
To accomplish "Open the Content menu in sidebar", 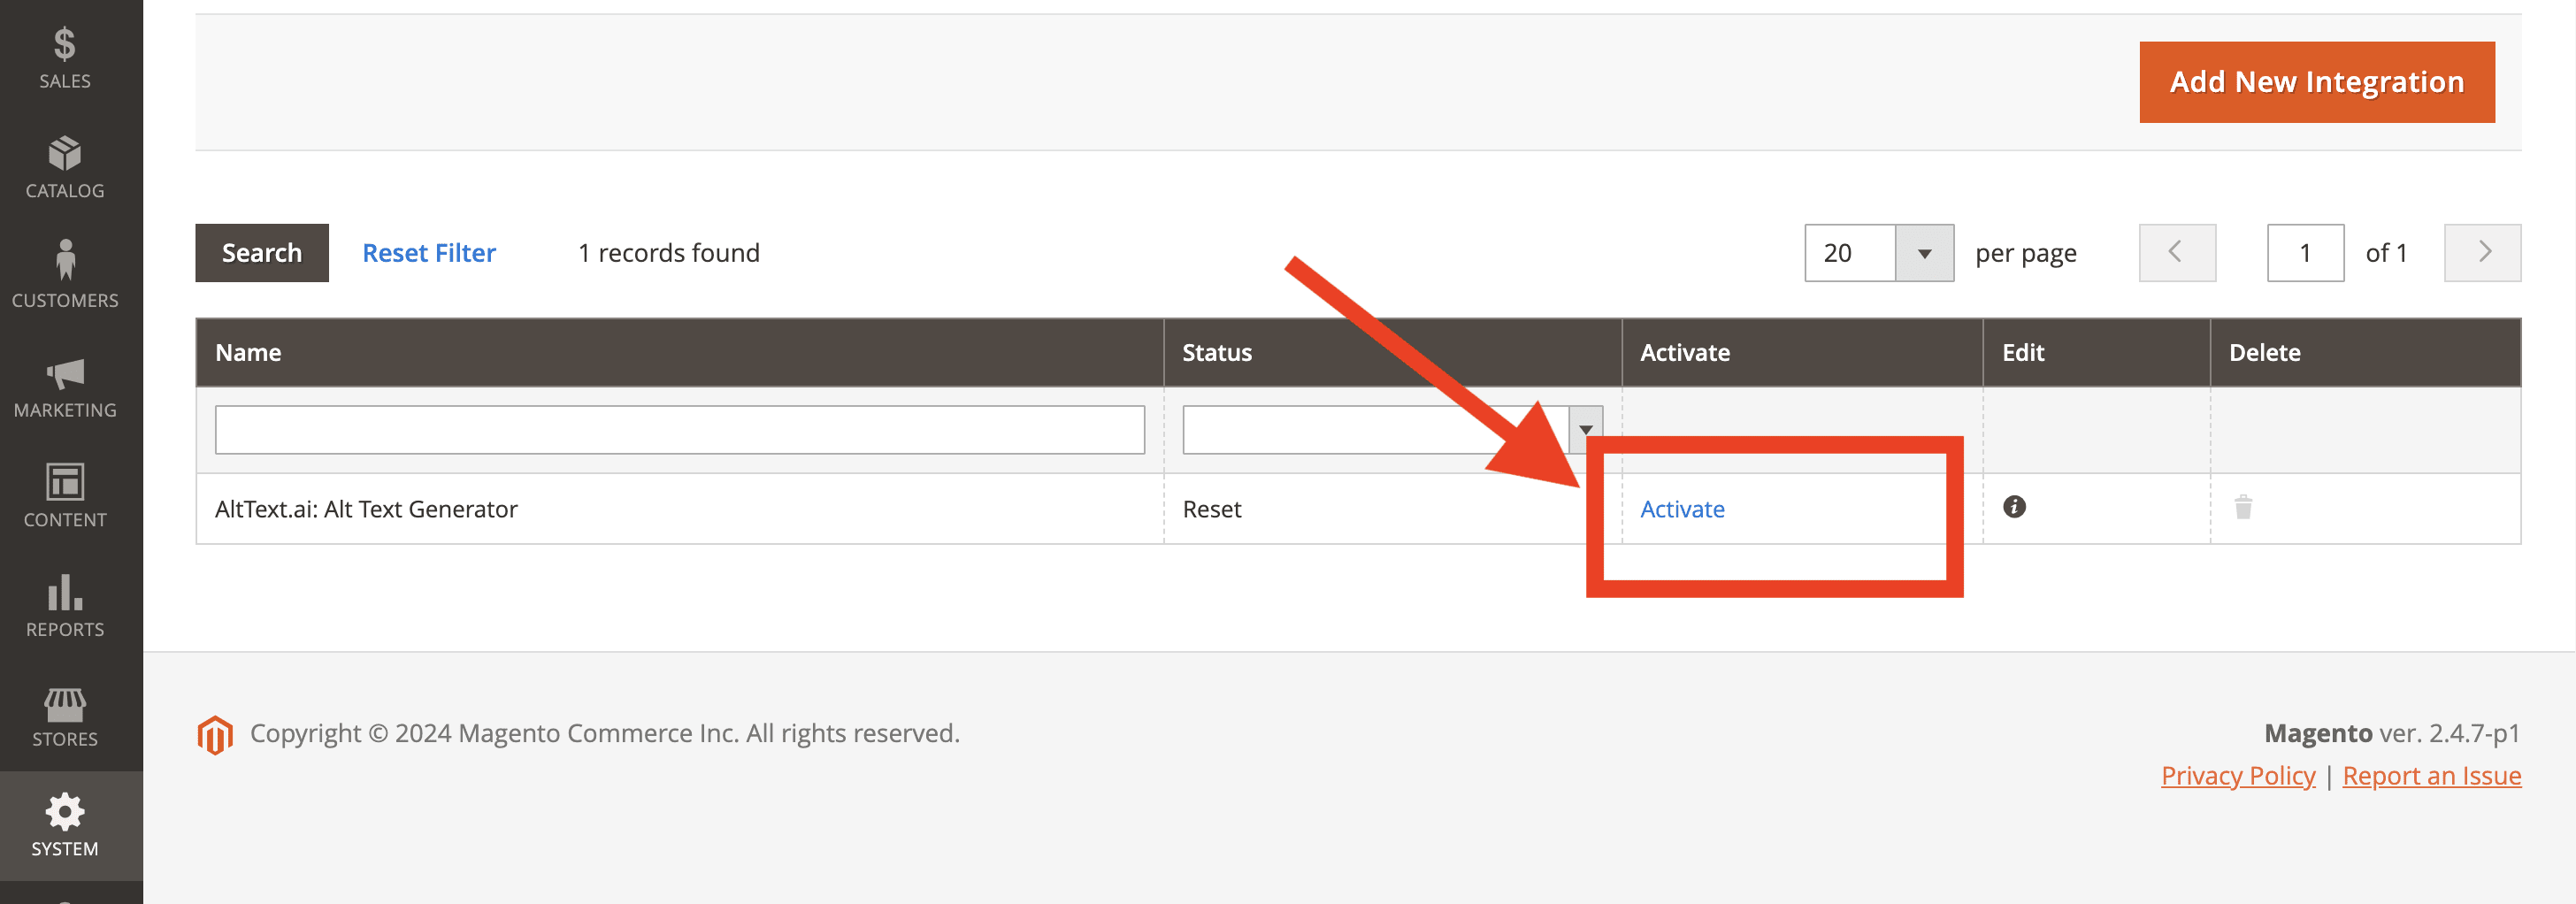I will [x=65, y=497].
